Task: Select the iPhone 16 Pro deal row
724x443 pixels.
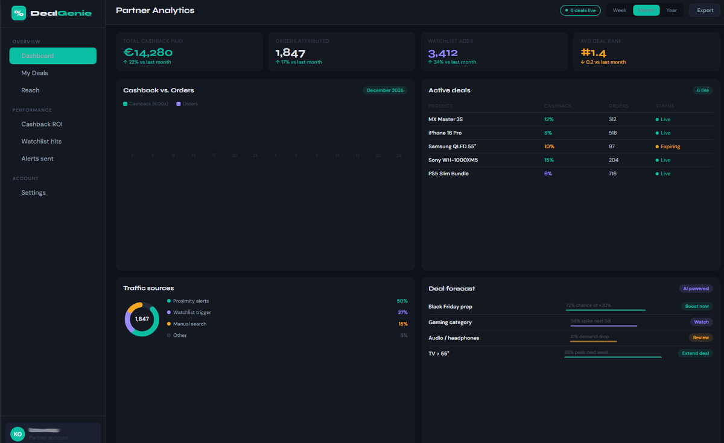Action: [570, 133]
